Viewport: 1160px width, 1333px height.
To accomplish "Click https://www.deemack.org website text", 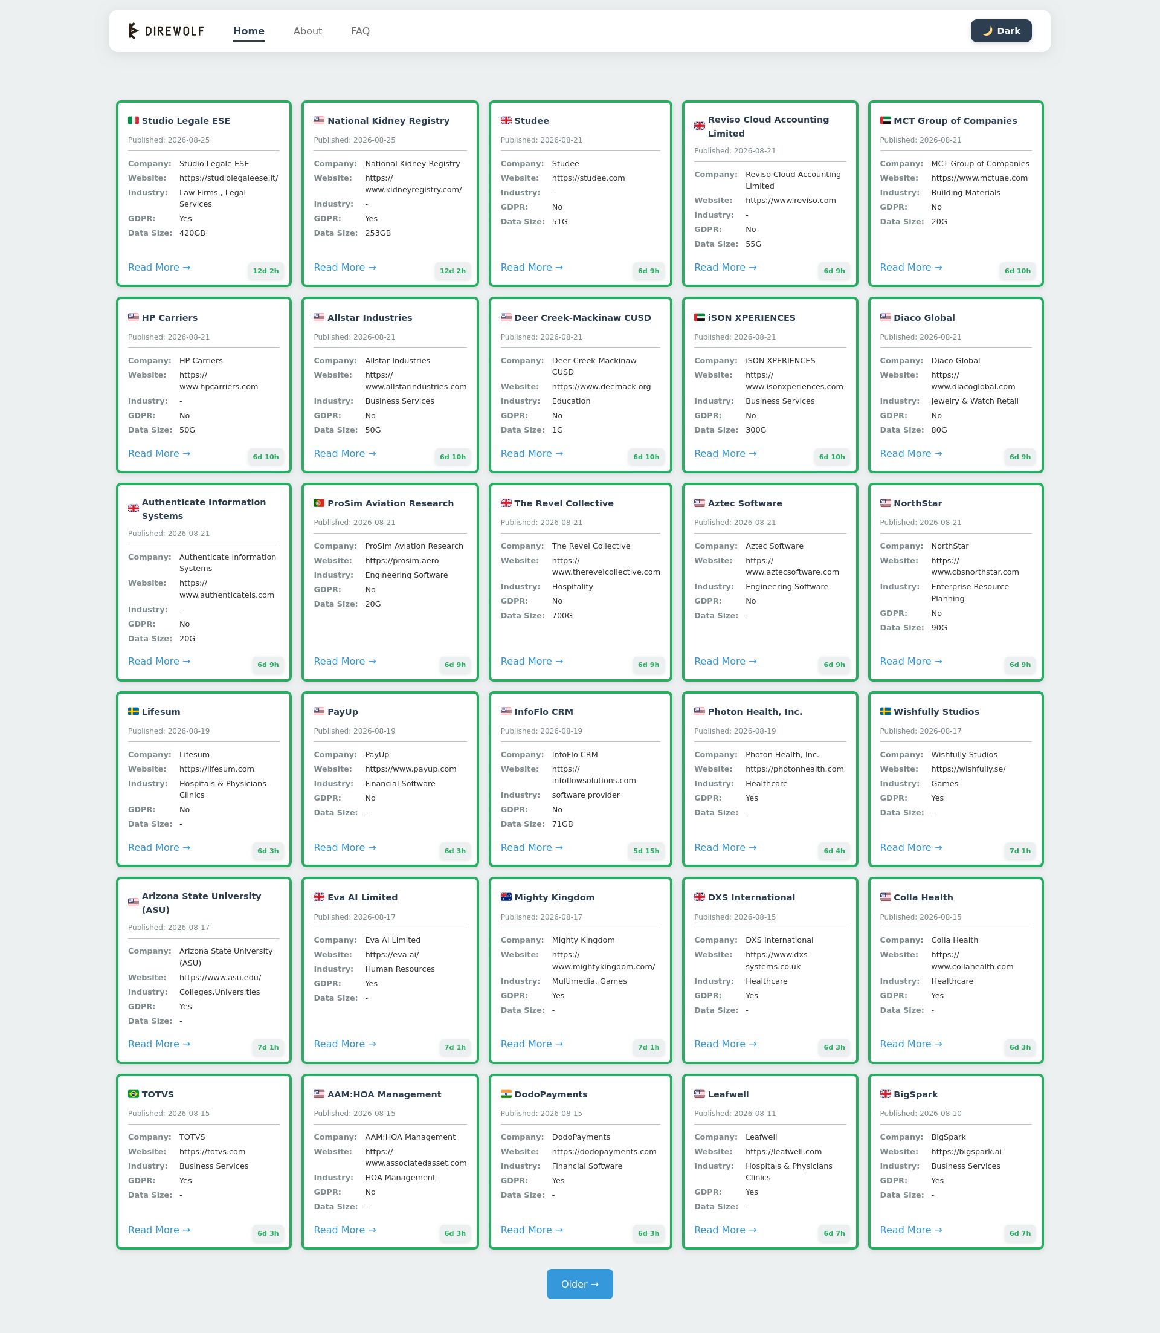I will pos(601,387).
